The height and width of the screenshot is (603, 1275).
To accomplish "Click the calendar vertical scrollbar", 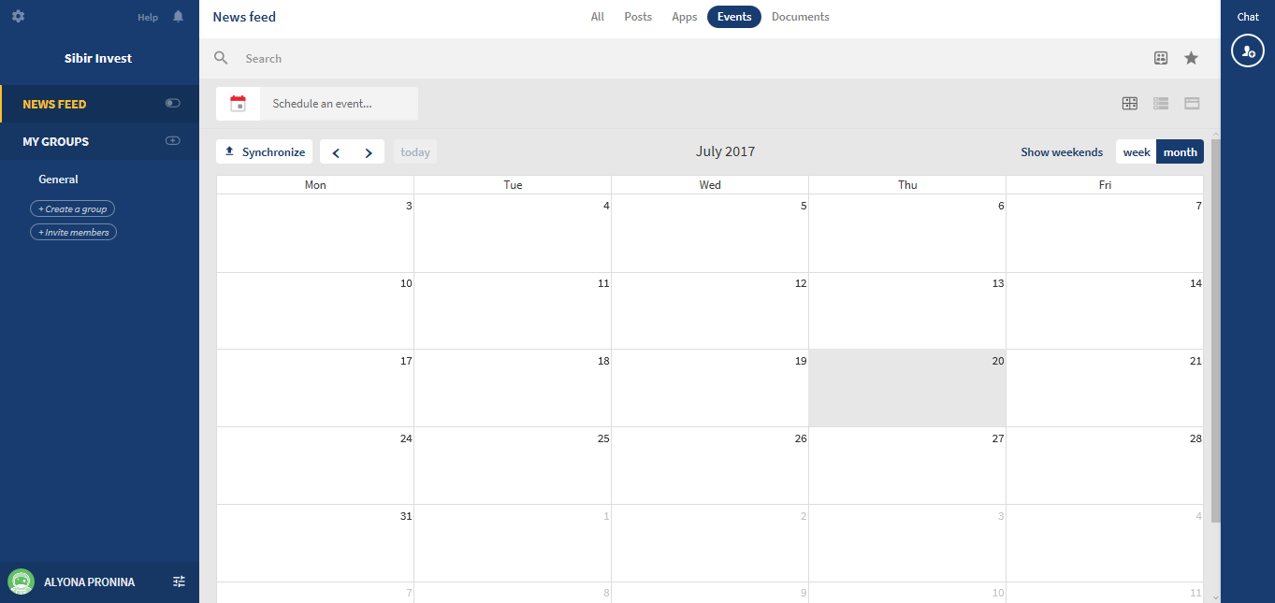I will [x=1215, y=330].
